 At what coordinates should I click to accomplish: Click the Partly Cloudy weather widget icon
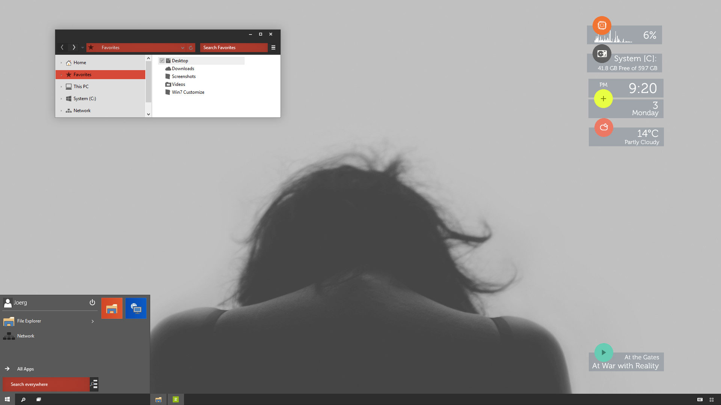pos(604,127)
